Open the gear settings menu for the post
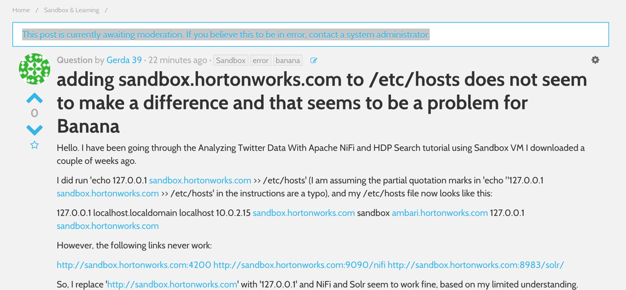 pyautogui.click(x=595, y=60)
